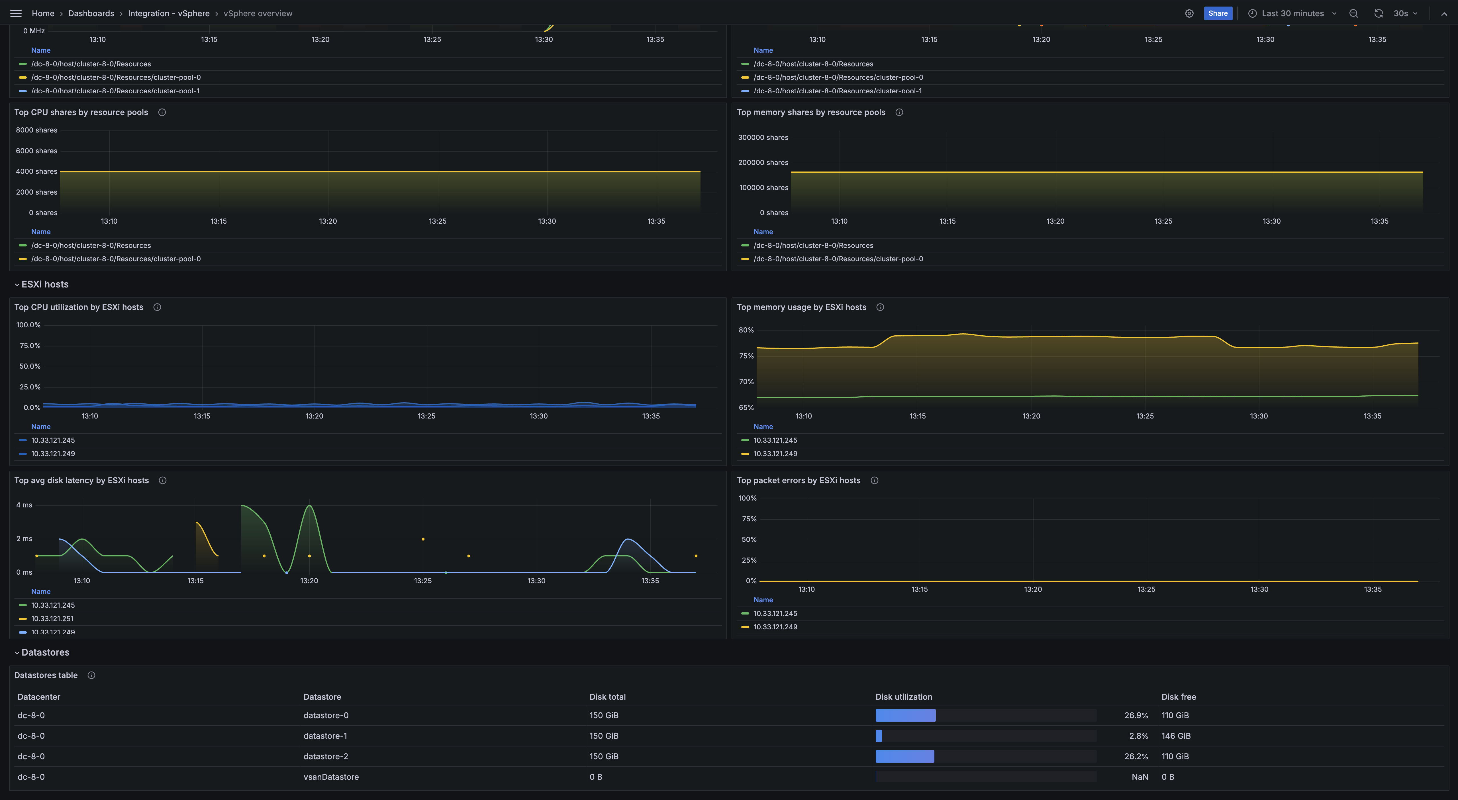This screenshot has width=1458, height=800.
Task: Collapse the ESXi hosts section
Action: click(x=42, y=284)
